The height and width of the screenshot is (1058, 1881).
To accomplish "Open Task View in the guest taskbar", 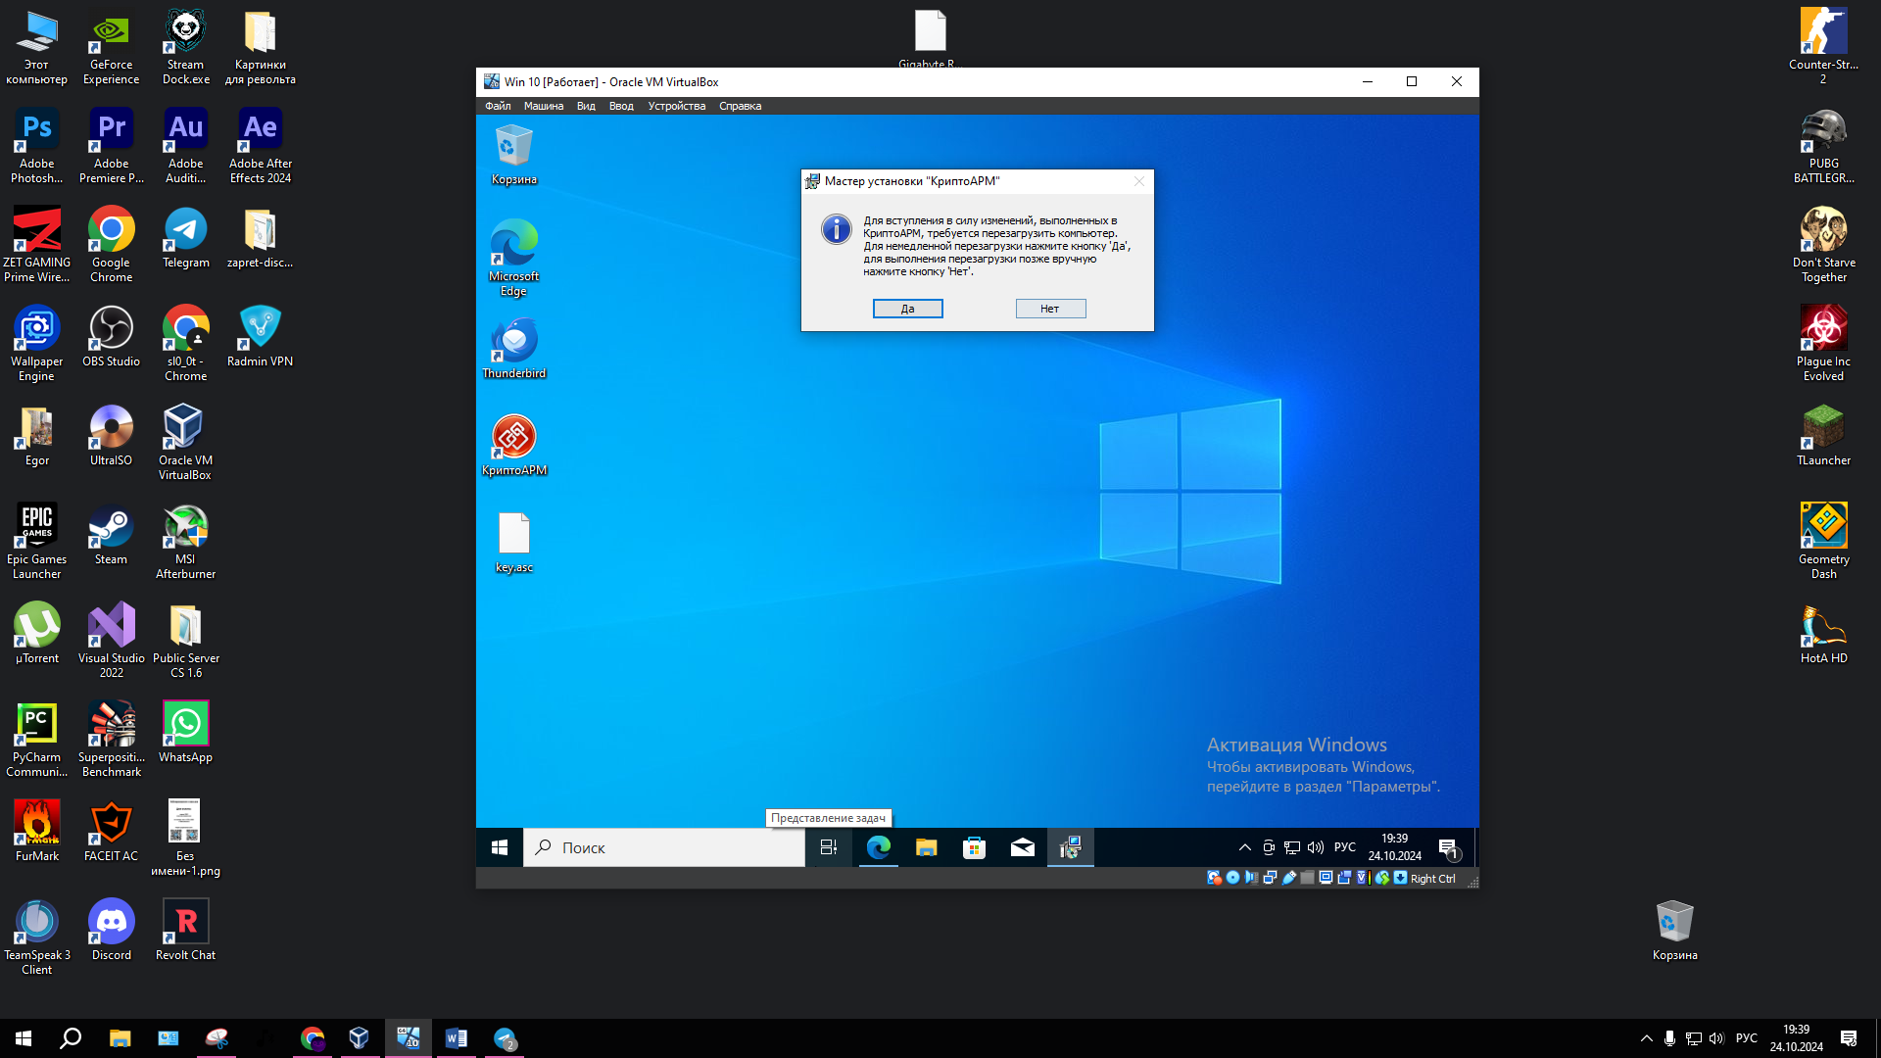I will [829, 847].
